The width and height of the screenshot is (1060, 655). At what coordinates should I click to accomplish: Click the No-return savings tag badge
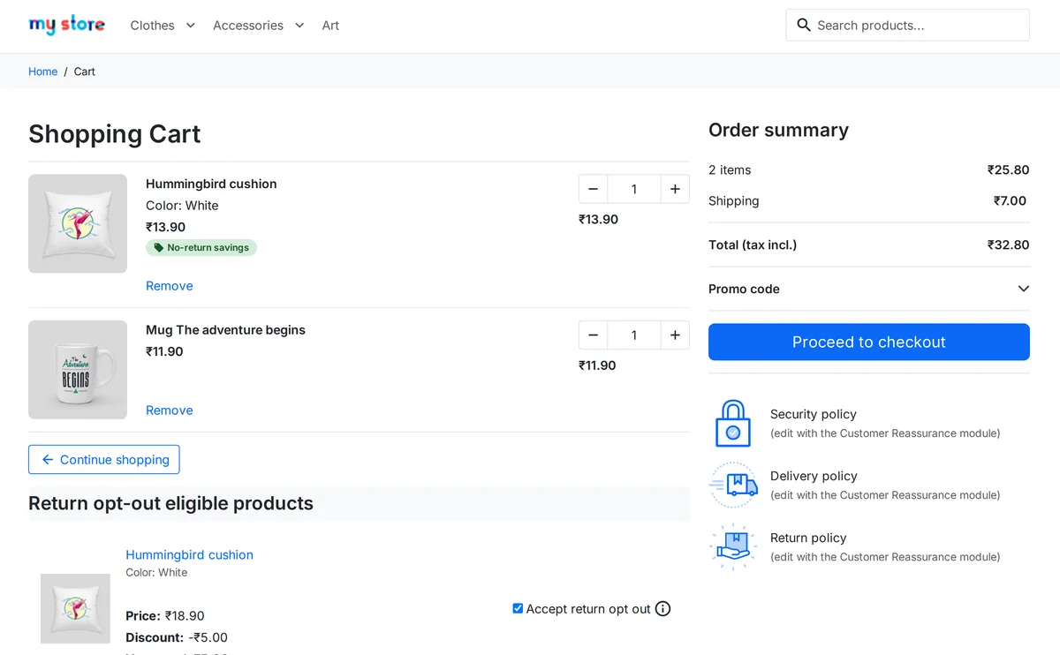(201, 248)
